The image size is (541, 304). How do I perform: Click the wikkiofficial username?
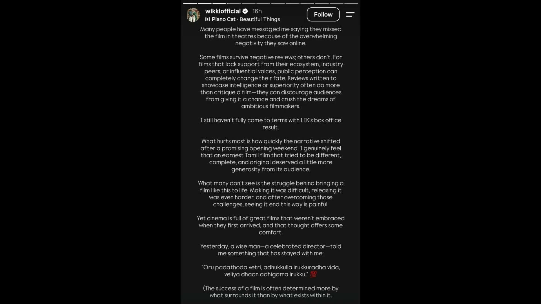223,11
